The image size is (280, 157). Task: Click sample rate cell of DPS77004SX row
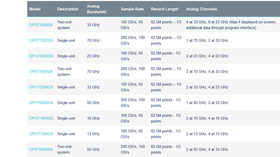[x=133, y=72]
